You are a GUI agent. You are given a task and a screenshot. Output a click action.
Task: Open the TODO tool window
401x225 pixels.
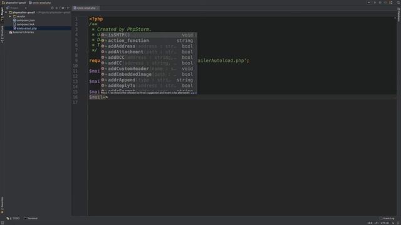pyautogui.click(x=13, y=218)
